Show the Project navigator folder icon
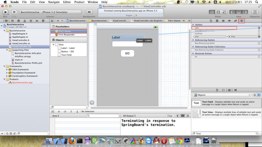The height and width of the screenshot is (147, 262). click(6, 21)
